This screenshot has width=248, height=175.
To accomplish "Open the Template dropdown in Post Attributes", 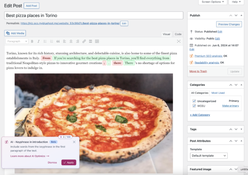I will point(209,156).
